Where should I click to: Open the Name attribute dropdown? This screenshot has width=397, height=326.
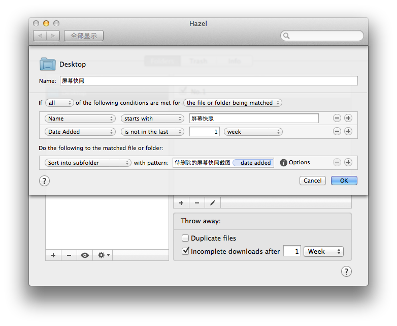(80, 118)
